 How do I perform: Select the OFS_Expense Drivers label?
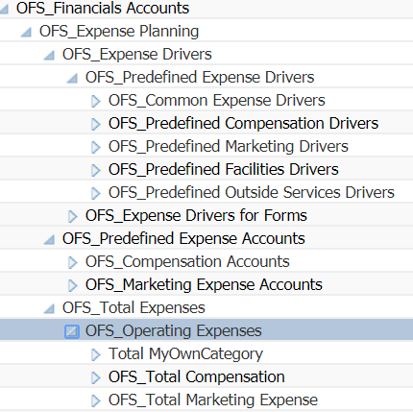tap(137, 54)
